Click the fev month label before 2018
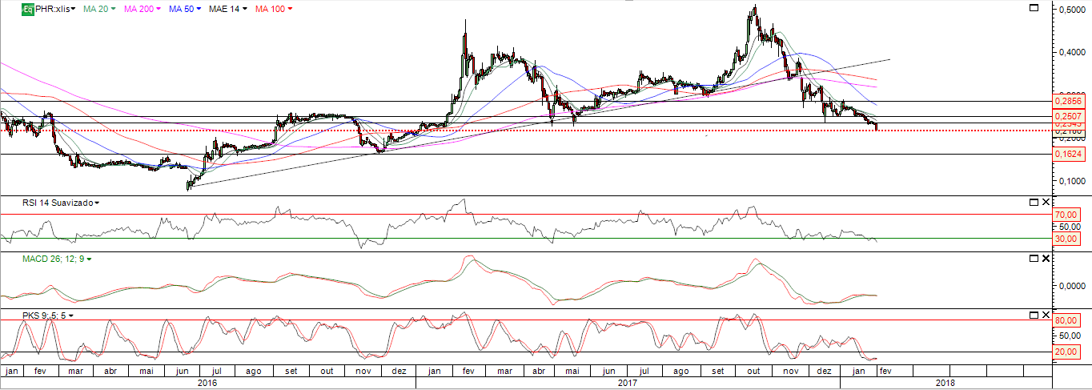This screenshot has height=390, width=1092. click(886, 372)
